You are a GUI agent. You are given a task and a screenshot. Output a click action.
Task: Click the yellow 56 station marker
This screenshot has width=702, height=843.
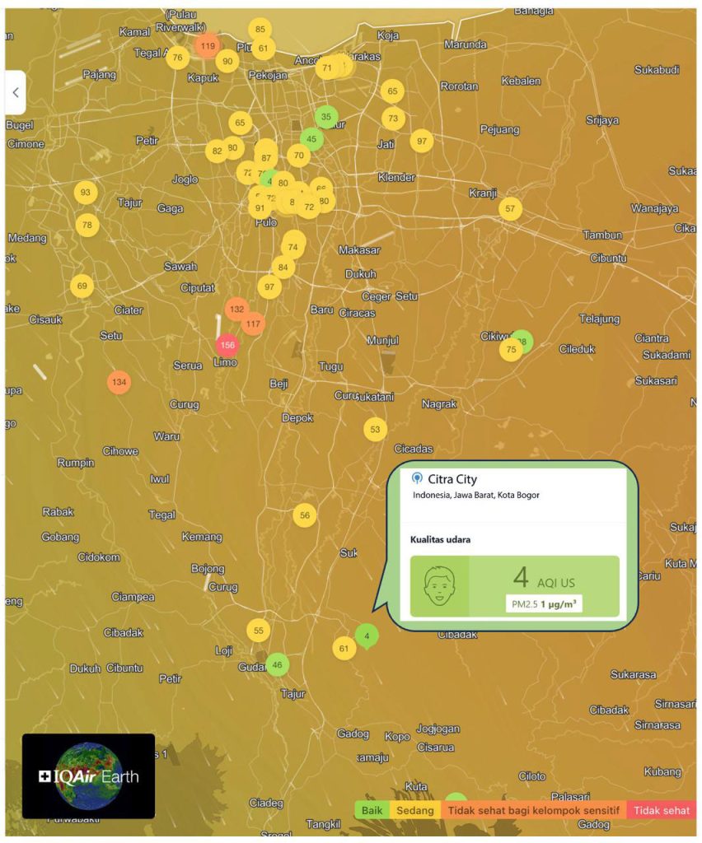(x=305, y=515)
